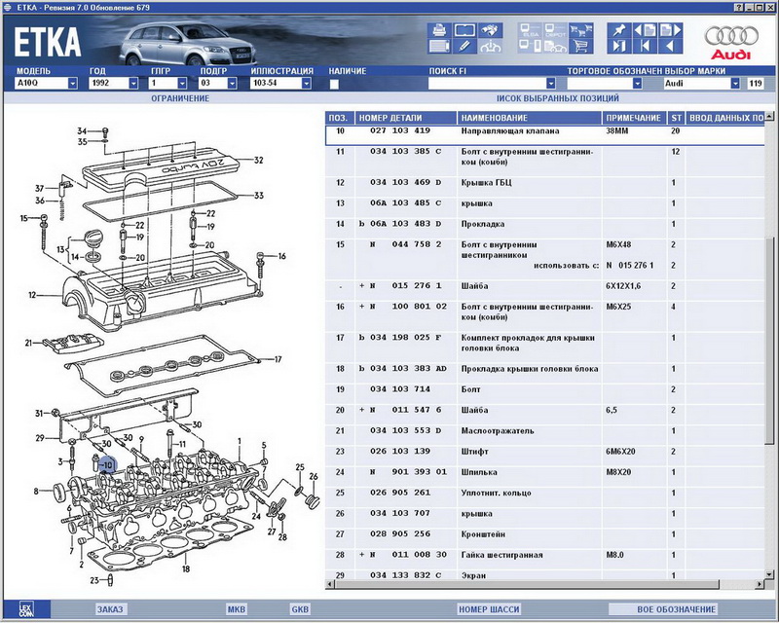
Task: Click the multiple shopping carts icon
Action: (580, 30)
